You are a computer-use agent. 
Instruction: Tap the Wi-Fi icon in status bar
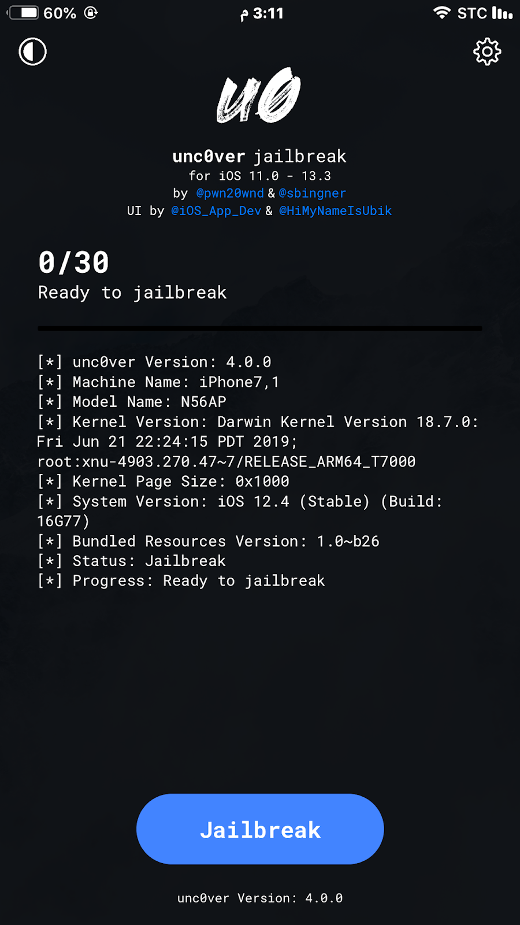pos(442,13)
